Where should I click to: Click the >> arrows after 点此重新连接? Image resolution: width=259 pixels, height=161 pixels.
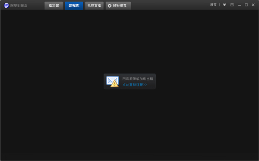(x=145, y=85)
